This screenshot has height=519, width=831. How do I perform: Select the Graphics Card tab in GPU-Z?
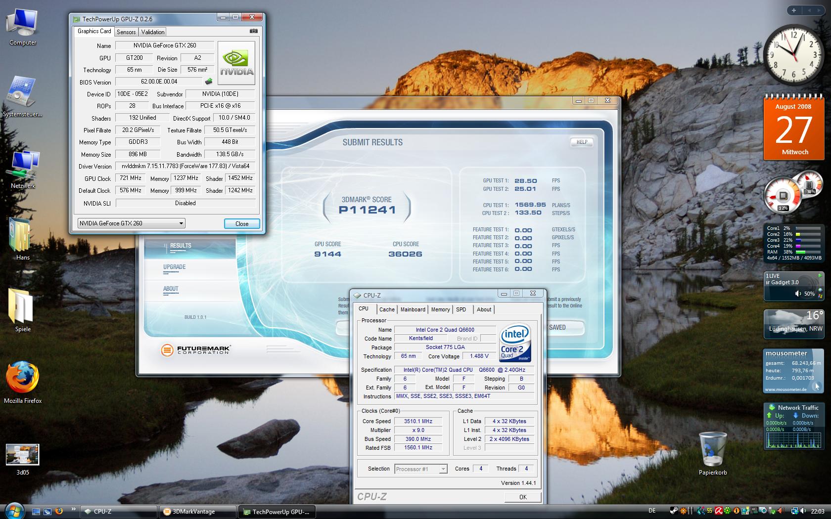pyautogui.click(x=94, y=31)
